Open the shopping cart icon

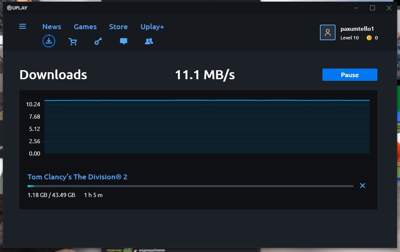click(x=73, y=41)
